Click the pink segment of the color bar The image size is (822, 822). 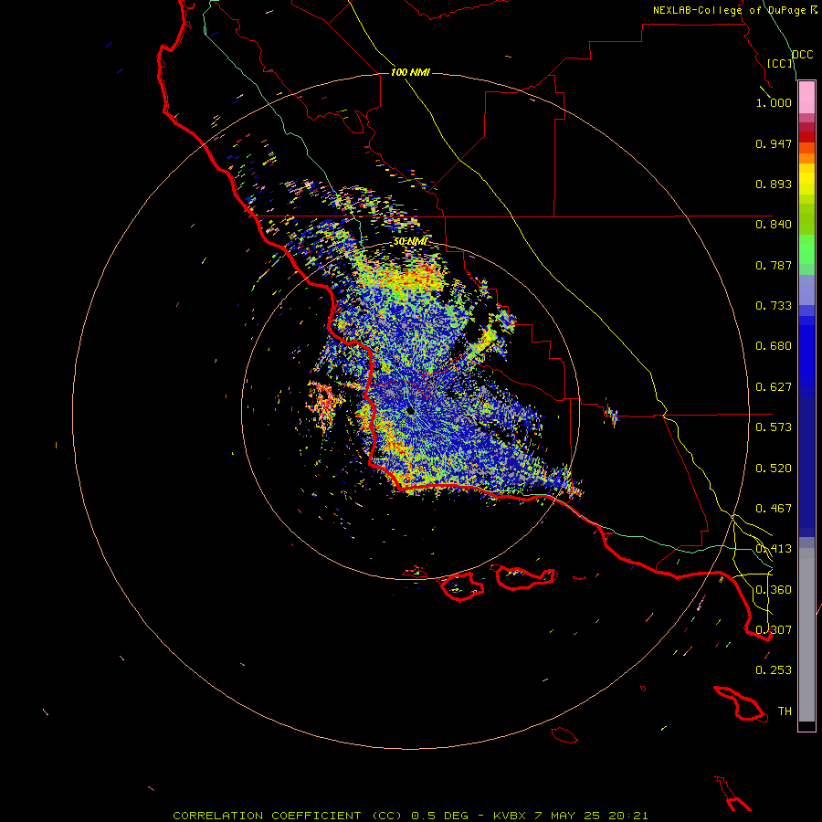806,98
